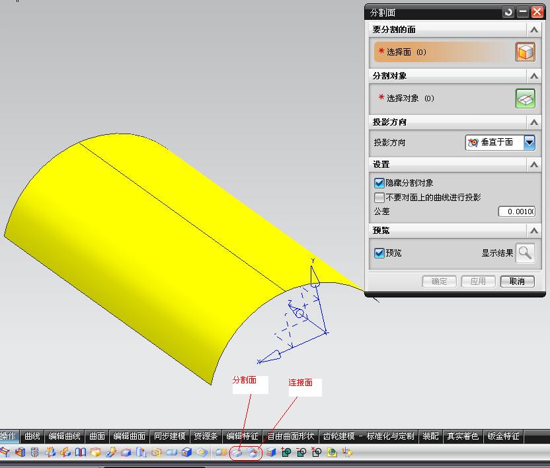550x468 pixels.
Task: Open the 资源条 tab
Action: 206,436
